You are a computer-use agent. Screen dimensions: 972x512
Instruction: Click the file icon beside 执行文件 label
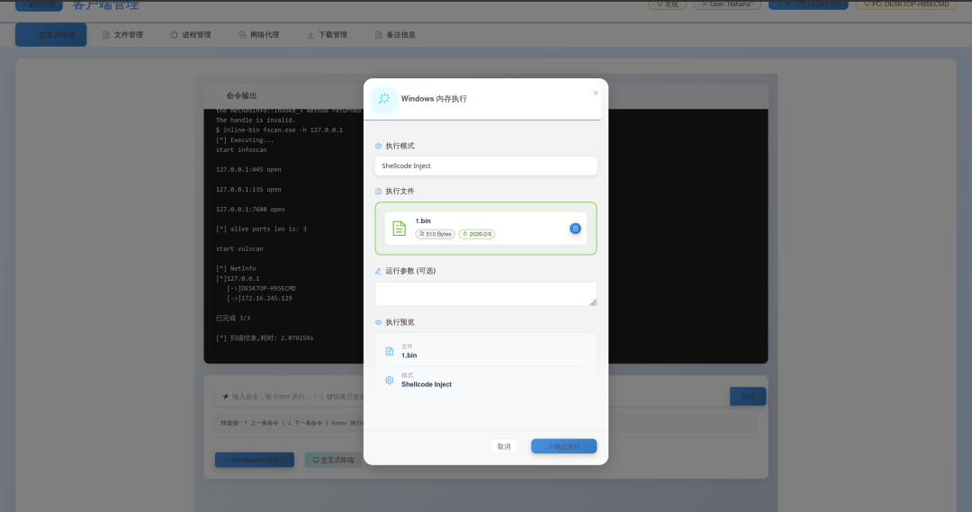pyautogui.click(x=378, y=192)
